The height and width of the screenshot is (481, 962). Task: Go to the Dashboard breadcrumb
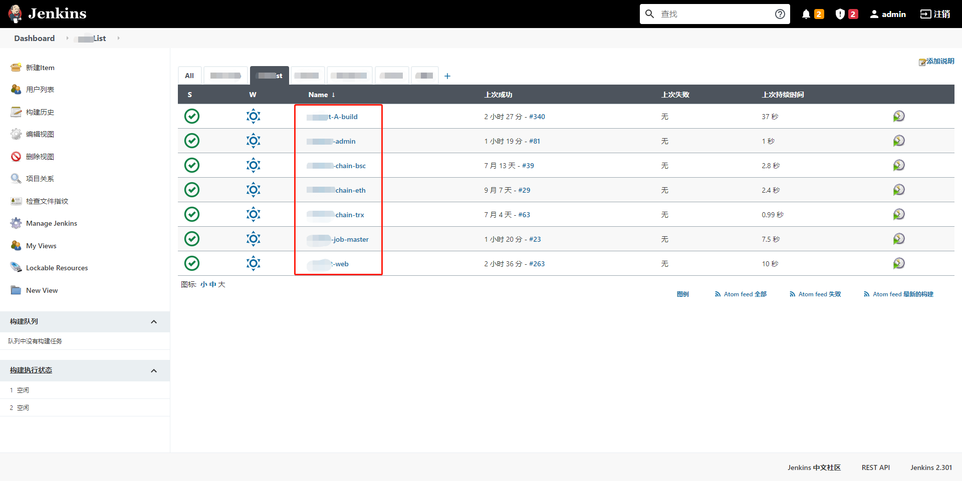click(35, 38)
